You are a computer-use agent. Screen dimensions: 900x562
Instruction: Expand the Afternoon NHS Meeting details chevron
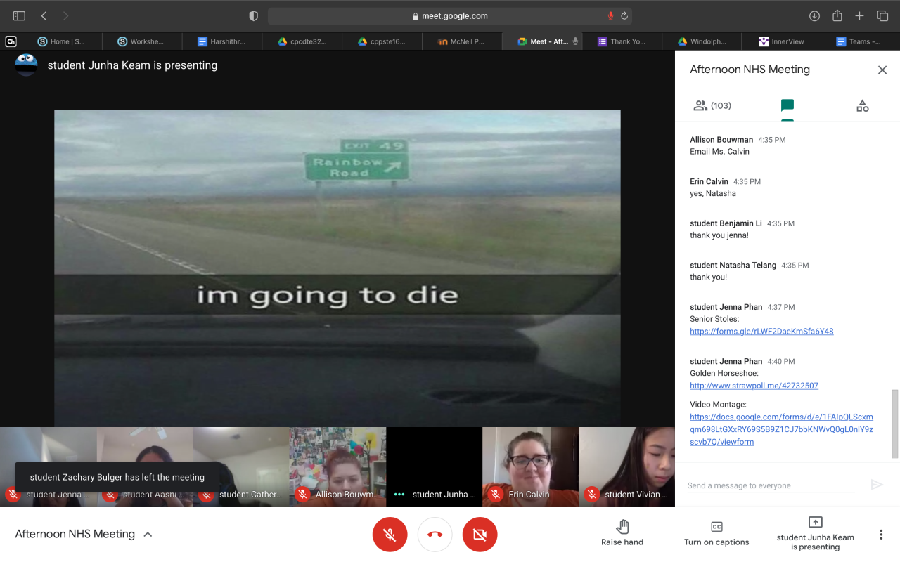148,535
